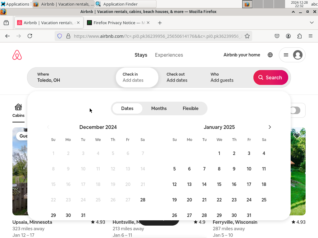Open the Airbnb your home link
The width and height of the screenshot is (318, 238).
(242, 55)
